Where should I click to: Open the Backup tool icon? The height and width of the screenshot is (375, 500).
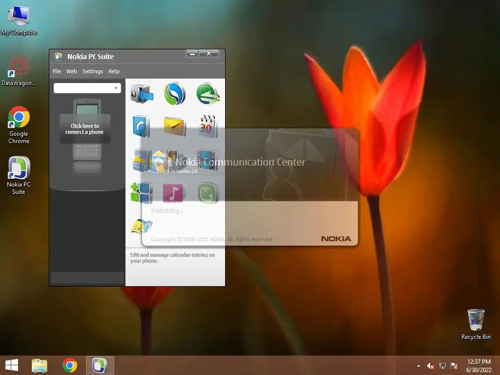[x=142, y=94]
